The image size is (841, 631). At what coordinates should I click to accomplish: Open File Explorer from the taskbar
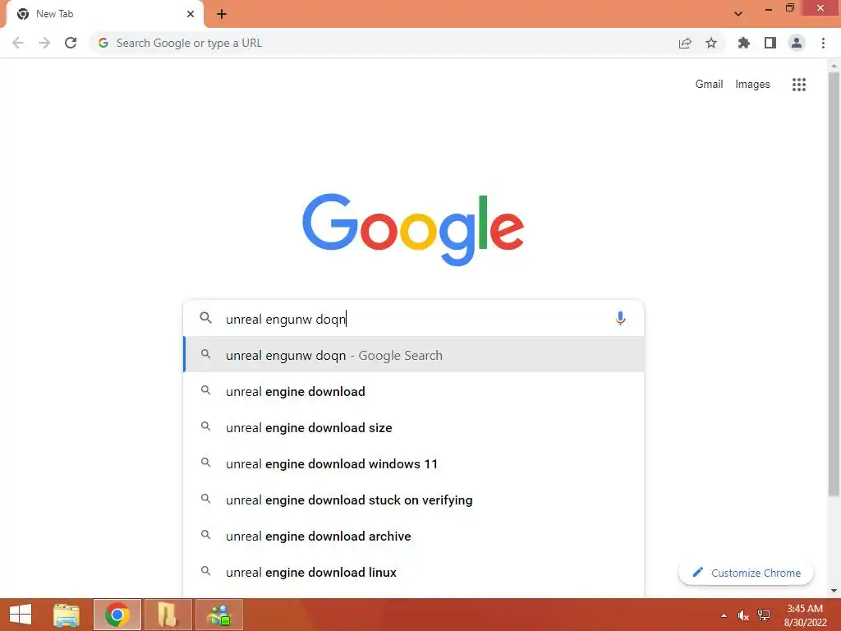pos(67,615)
